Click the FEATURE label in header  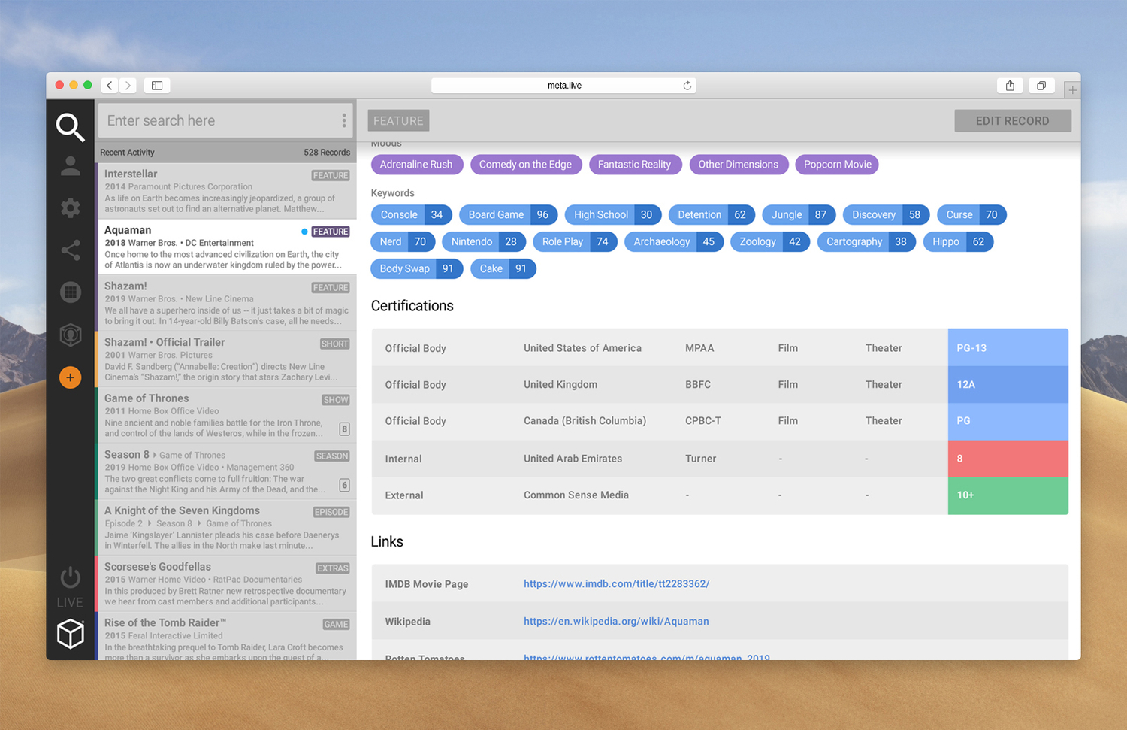coord(398,120)
